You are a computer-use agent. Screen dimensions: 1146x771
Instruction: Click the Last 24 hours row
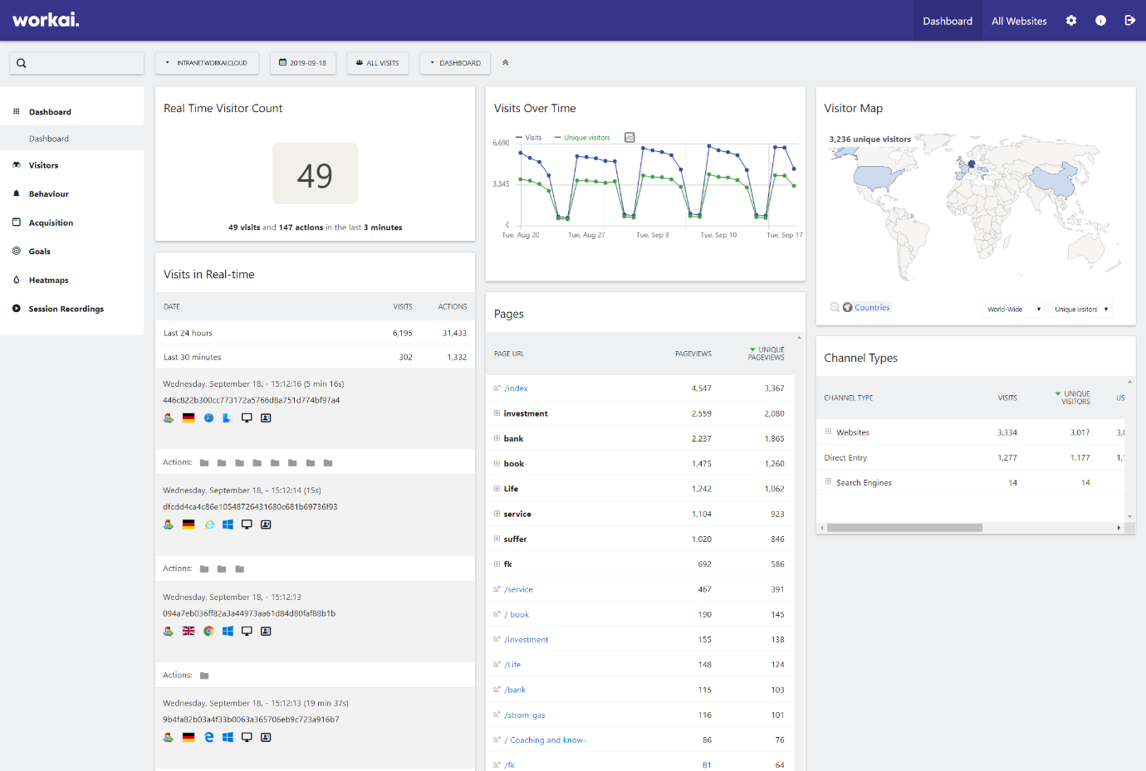pos(315,333)
